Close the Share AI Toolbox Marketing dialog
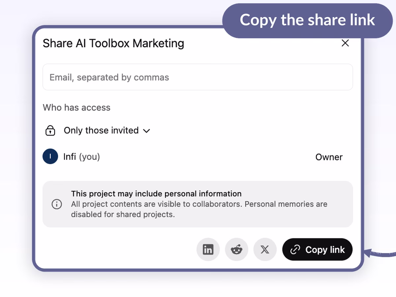 (x=345, y=43)
